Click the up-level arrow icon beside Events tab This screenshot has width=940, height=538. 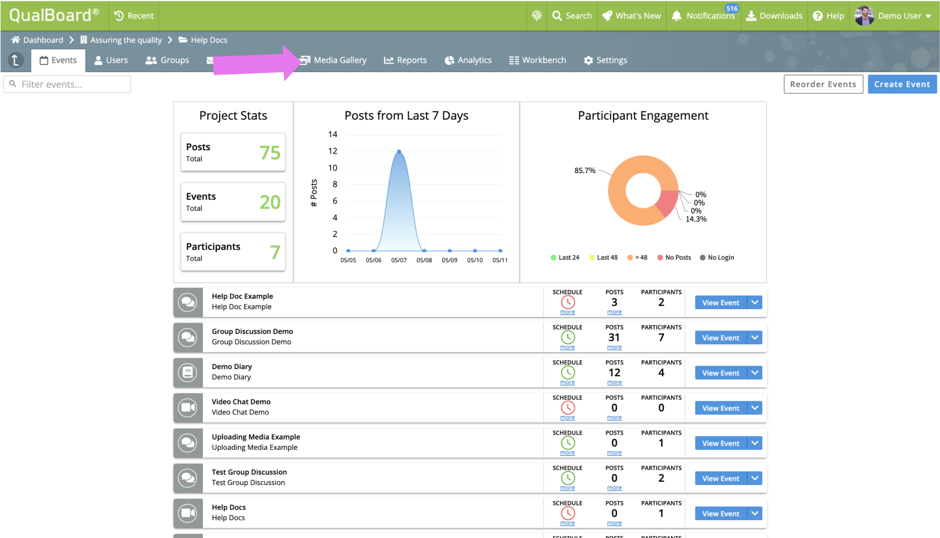pyautogui.click(x=16, y=60)
